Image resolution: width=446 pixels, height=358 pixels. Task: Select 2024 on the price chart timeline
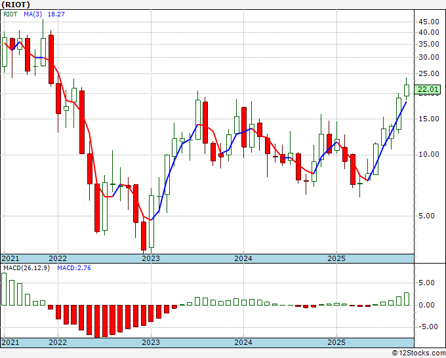(243, 259)
